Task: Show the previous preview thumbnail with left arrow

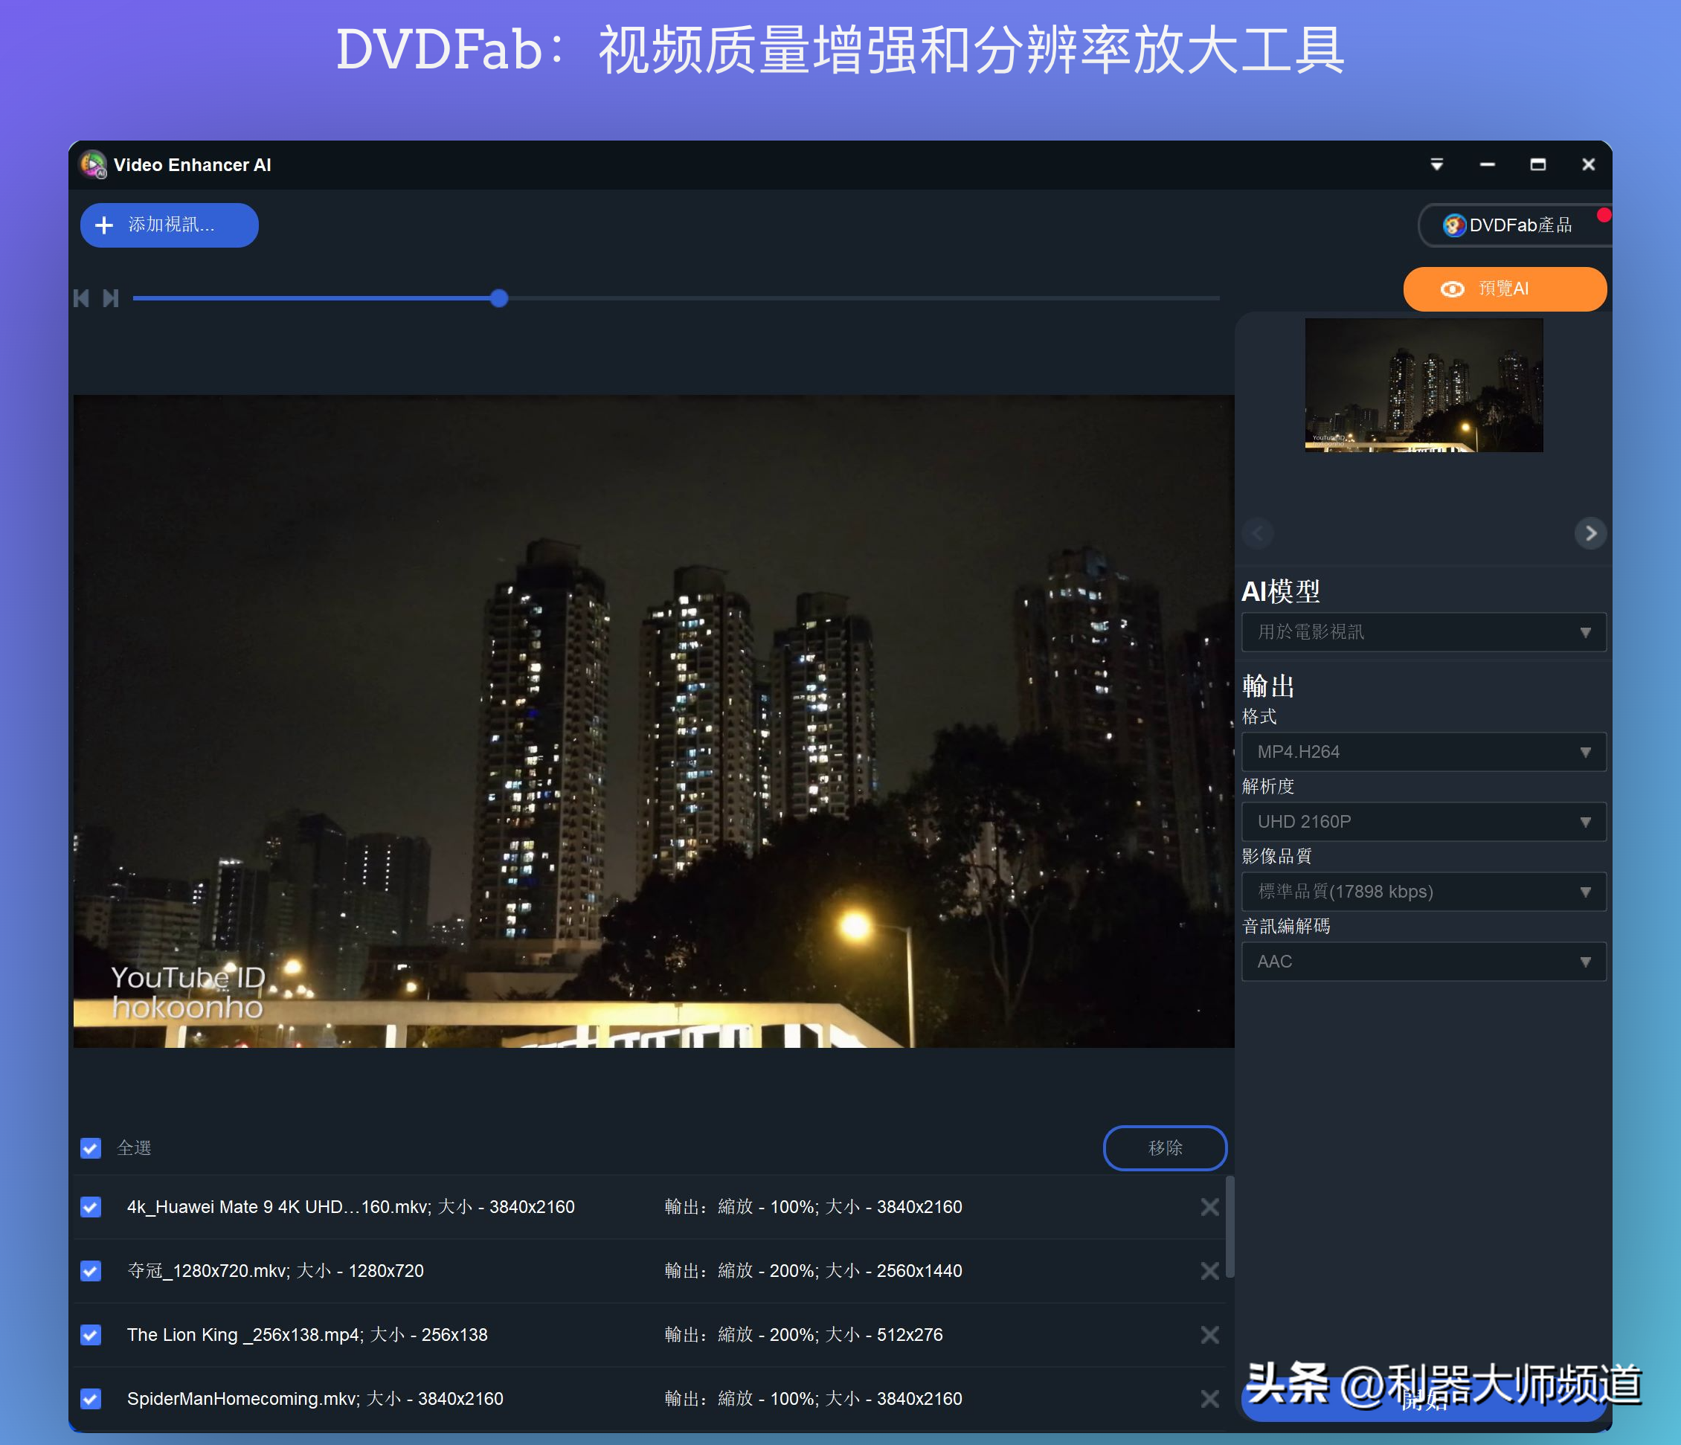Action: click(1259, 533)
